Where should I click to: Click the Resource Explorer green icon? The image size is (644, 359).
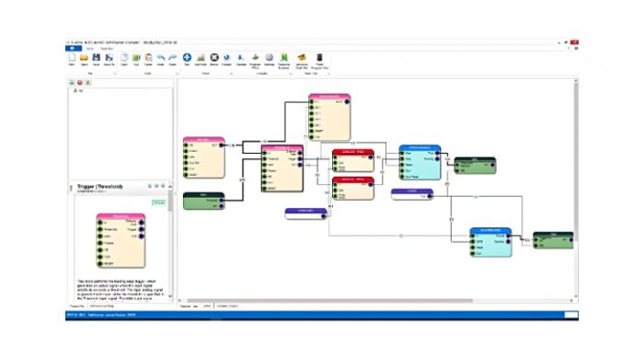click(x=283, y=57)
